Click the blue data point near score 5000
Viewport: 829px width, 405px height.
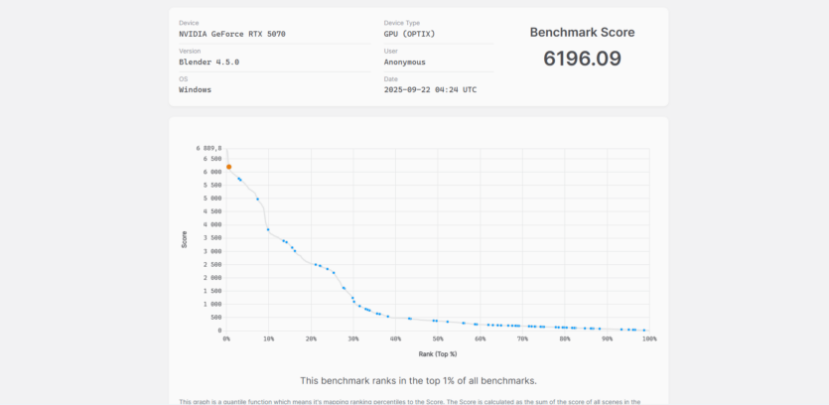(x=258, y=200)
